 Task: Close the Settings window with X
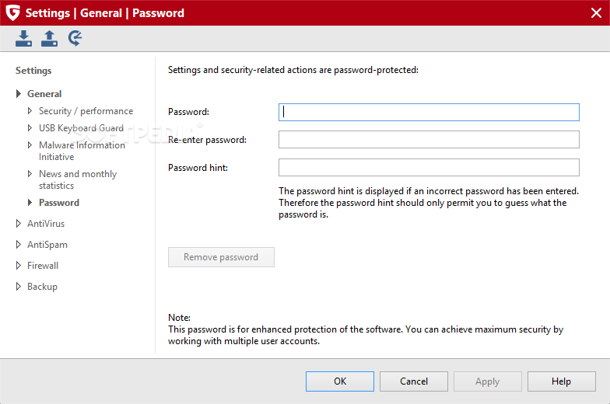(x=596, y=12)
